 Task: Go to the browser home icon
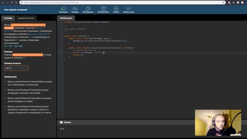tap(16, 3)
